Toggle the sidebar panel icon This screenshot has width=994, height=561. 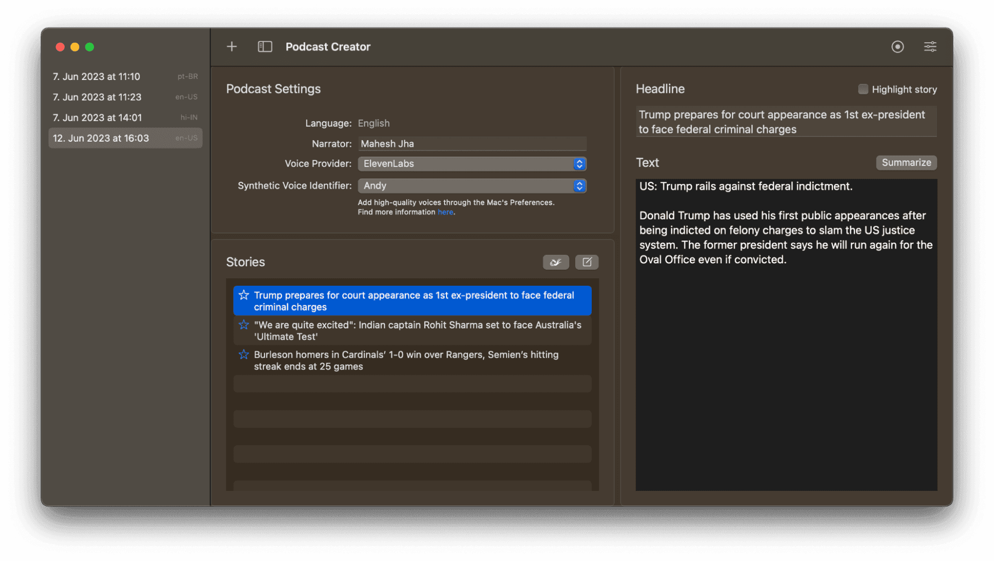coord(265,47)
